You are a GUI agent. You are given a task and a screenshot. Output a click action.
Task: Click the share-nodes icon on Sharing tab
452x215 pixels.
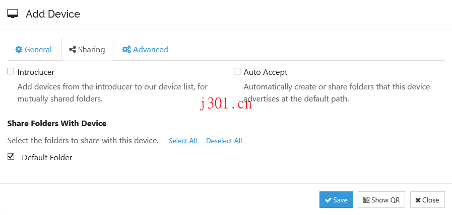point(73,50)
